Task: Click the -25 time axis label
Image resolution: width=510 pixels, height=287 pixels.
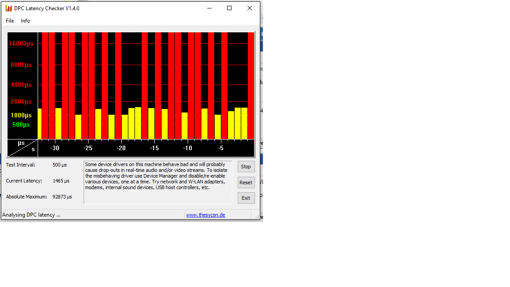Action: (x=88, y=148)
